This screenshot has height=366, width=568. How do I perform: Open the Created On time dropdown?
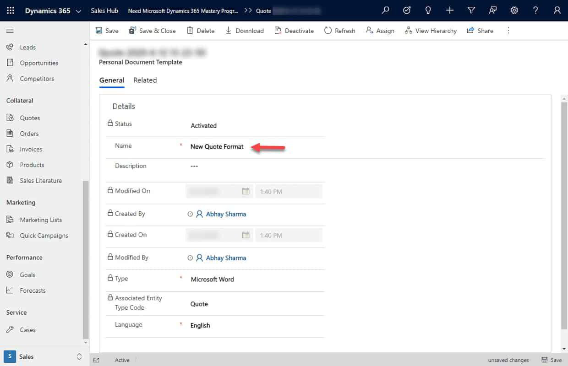(289, 235)
